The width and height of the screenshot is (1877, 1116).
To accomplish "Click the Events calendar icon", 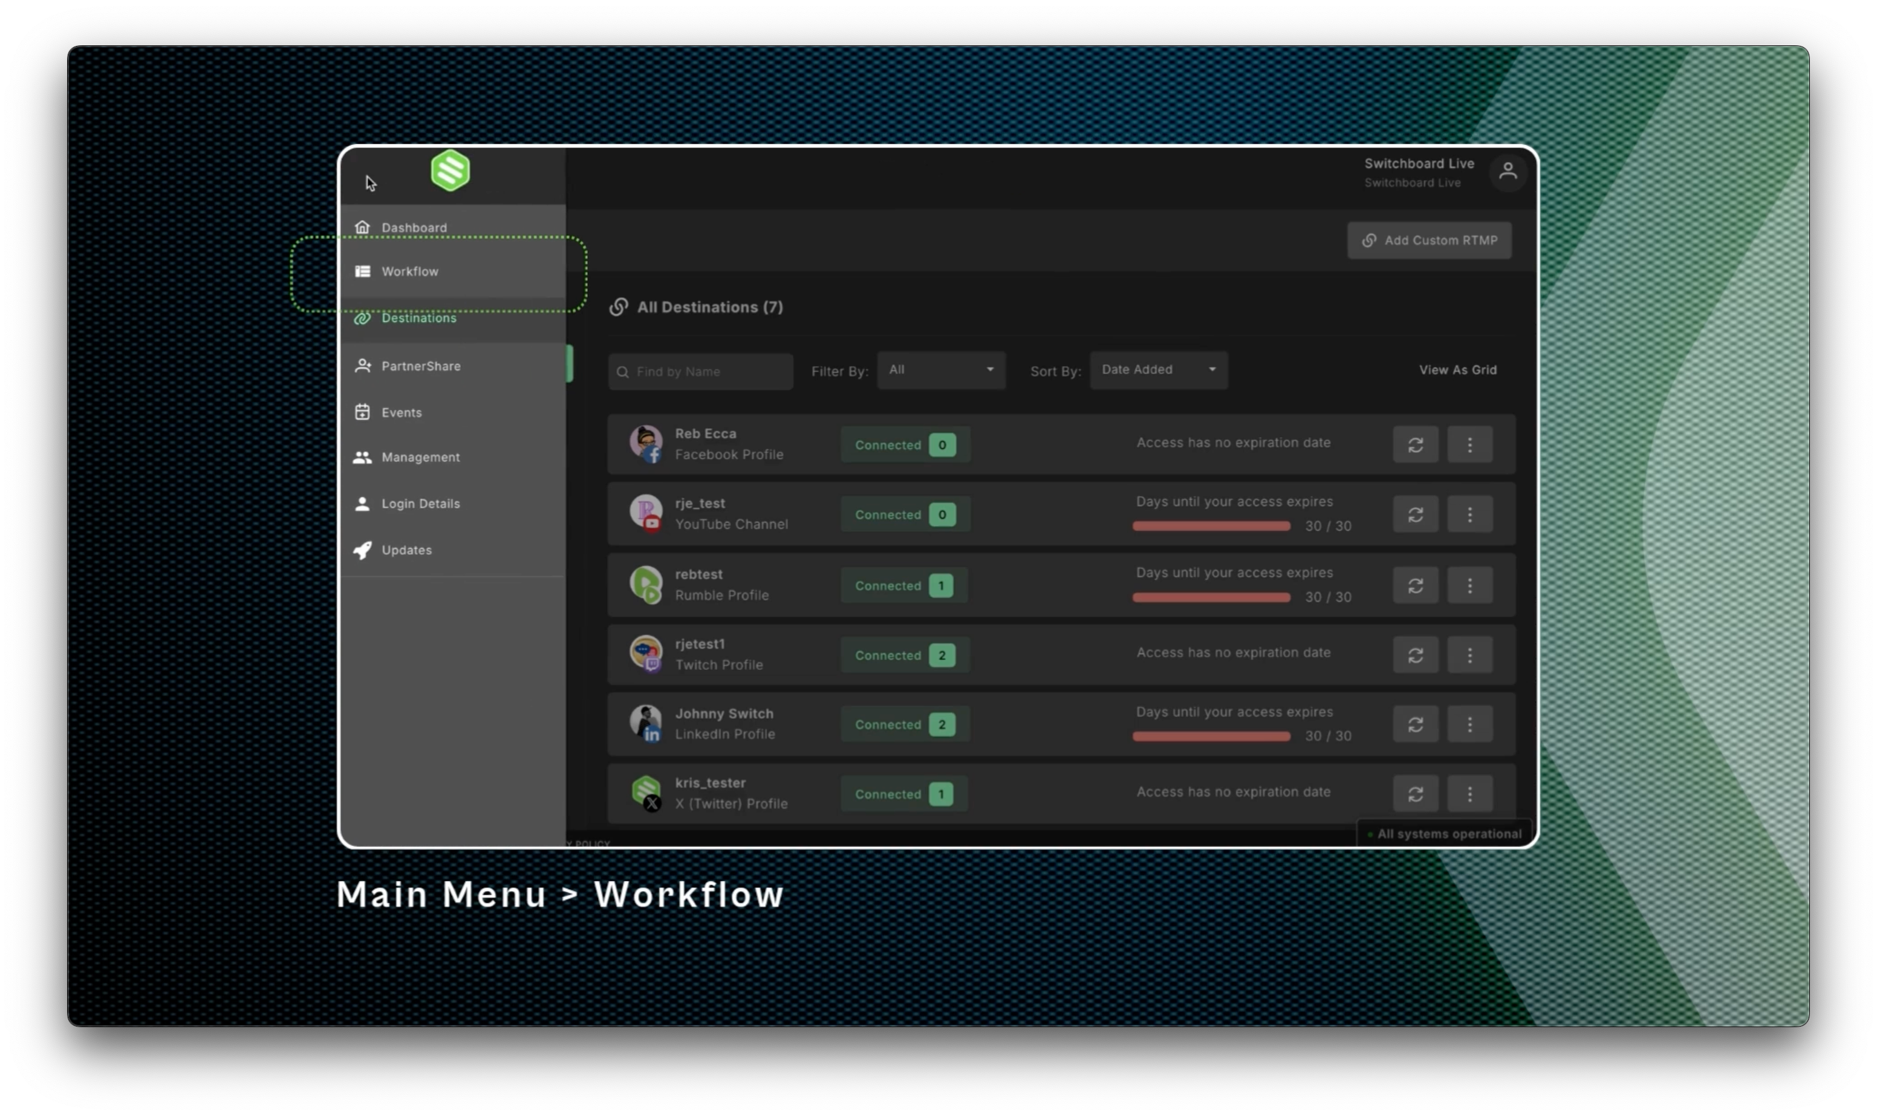I will (x=362, y=412).
